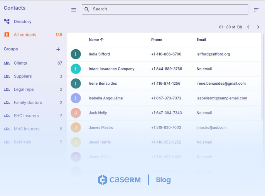Click phone +1 647-373-7373
The height and width of the screenshot is (196, 265).
click(166, 98)
